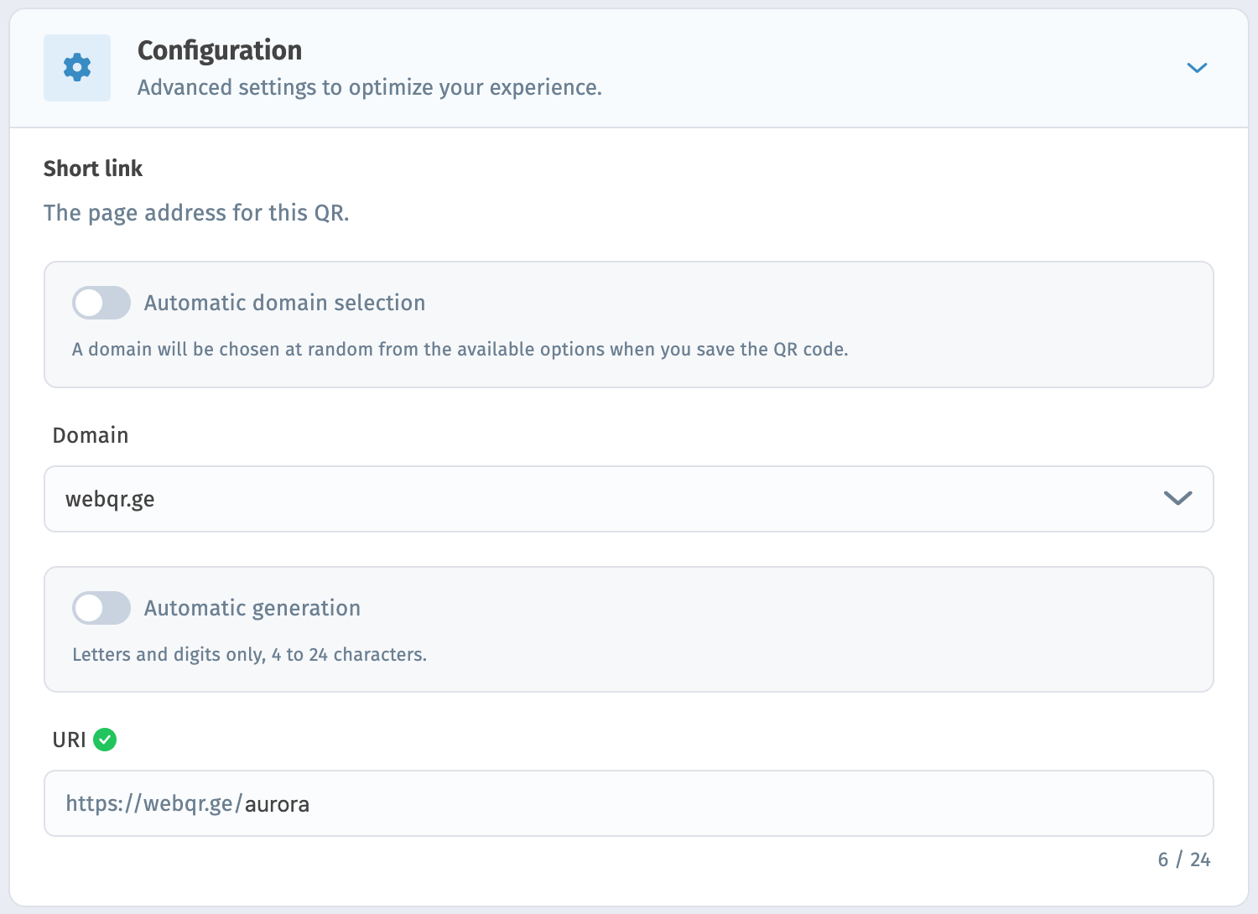The image size is (1258, 914).
Task: Click the Domain dropdown arrow
Action: [x=1177, y=499]
